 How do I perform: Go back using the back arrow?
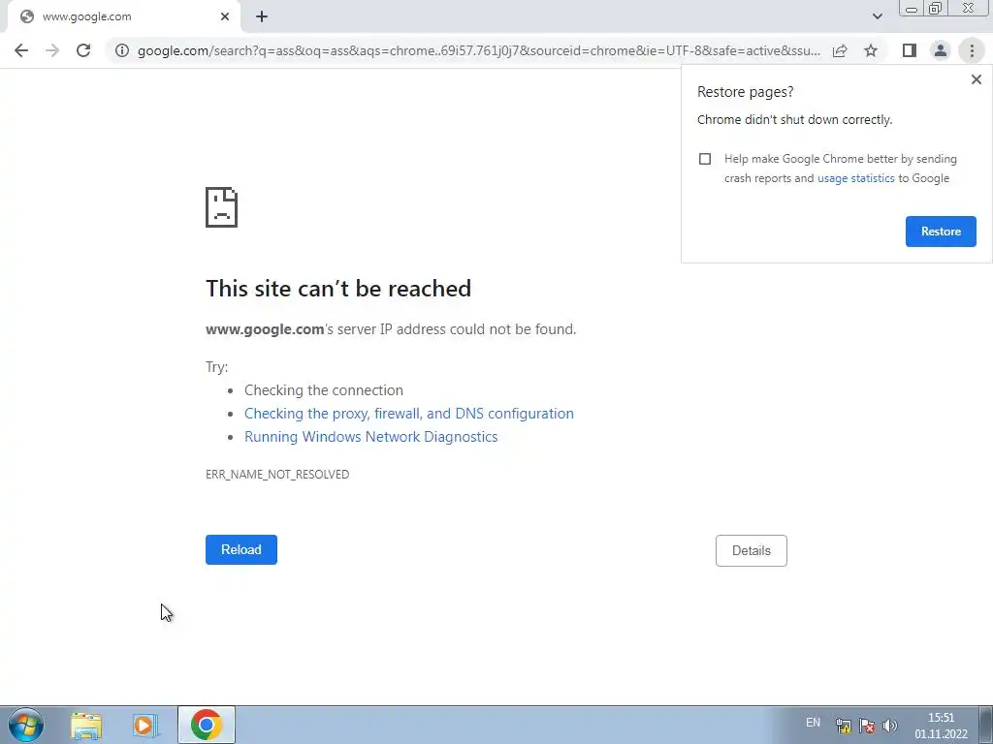21,50
